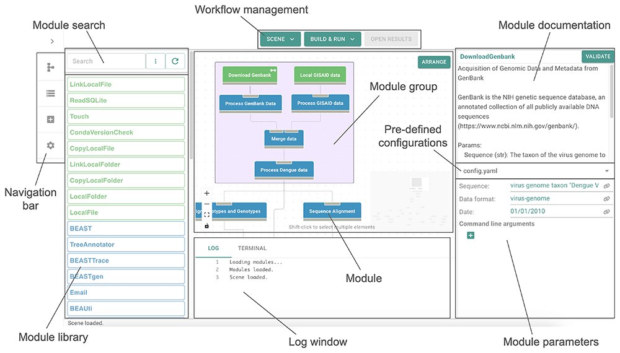Click the add-module plus icon in navigation bar
The image size is (620, 353).
tap(51, 120)
